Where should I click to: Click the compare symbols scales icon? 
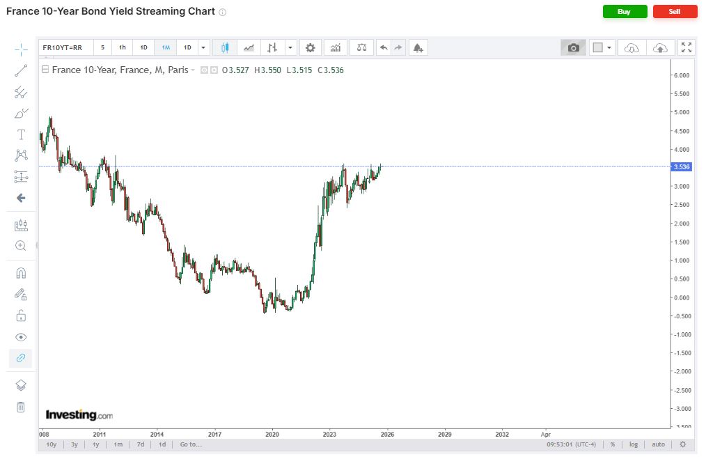[x=361, y=47]
